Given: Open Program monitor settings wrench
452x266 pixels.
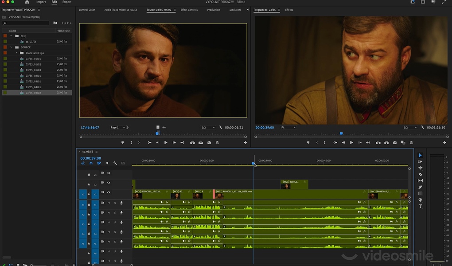Looking at the screenshot, I should (x=422, y=127).
